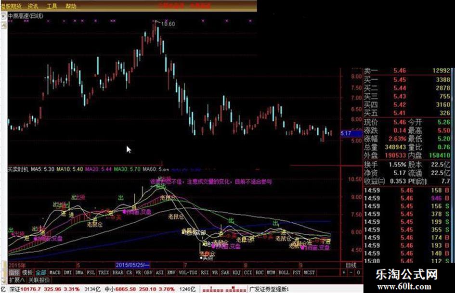Viewport: 455px width, 293px height.
Task: Click the 换手 1.55% value
Action: [397, 165]
